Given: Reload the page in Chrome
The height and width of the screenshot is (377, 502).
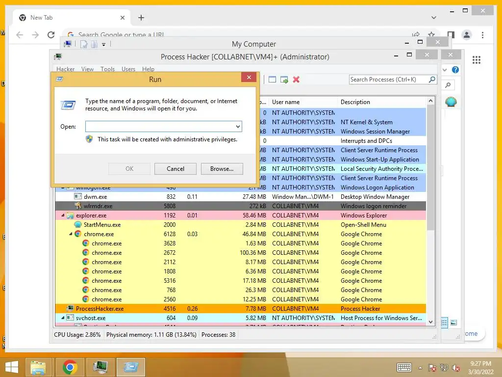Looking at the screenshot, I should (x=51, y=35).
